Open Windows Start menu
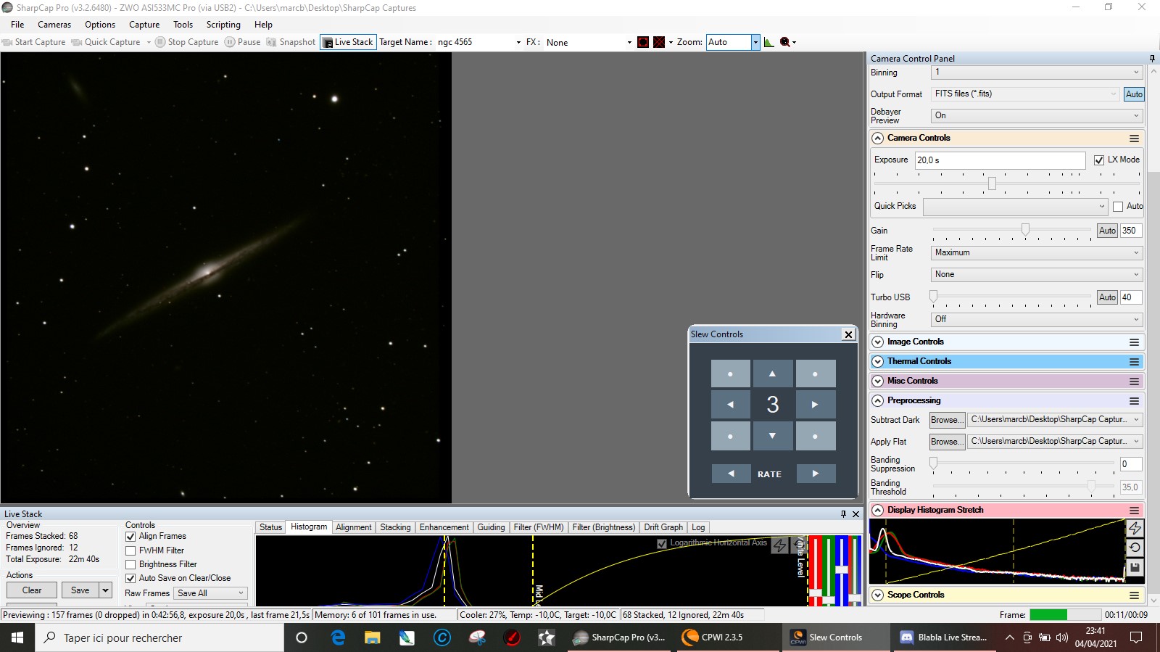This screenshot has width=1160, height=652. pos(17,637)
